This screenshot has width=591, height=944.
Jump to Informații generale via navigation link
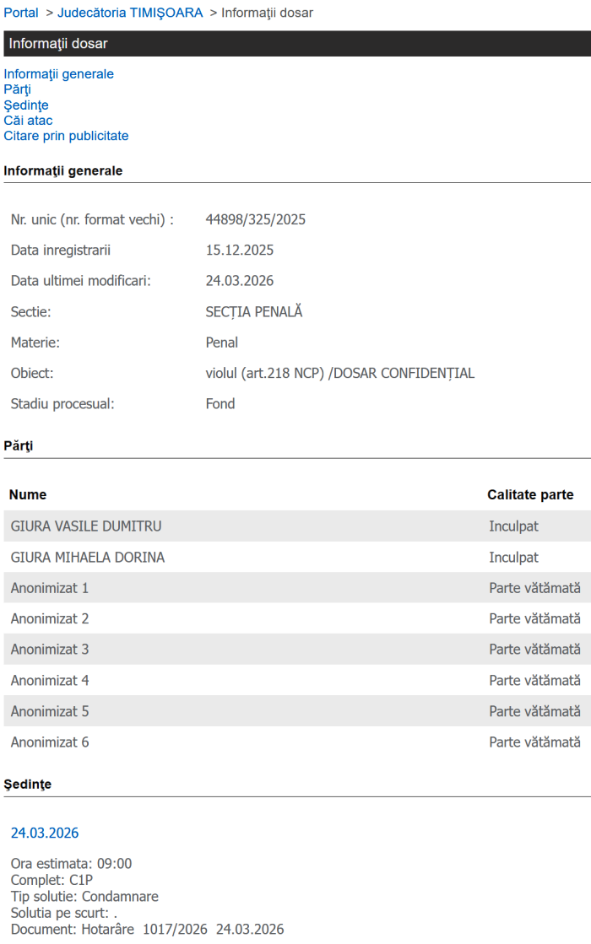[58, 74]
